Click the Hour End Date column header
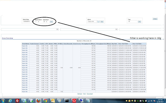Screen dimensions: 166x103 [139, 44]
